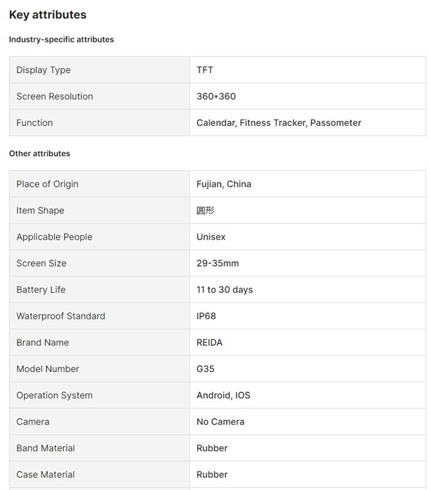Click the 11 to 30 days value
The image size is (430, 490).
(x=225, y=290)
